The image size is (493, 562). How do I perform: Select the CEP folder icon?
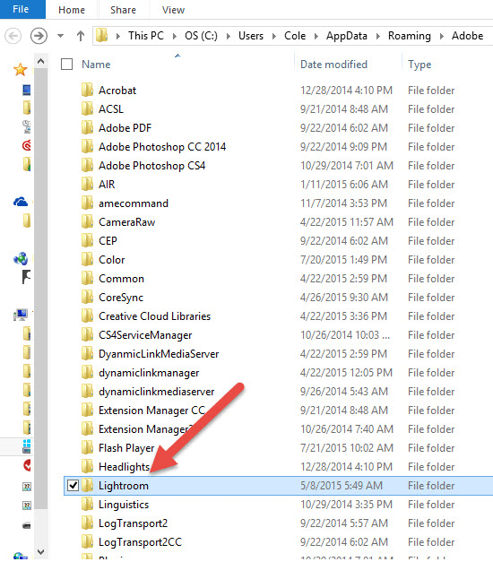click(x=87, y=240)
